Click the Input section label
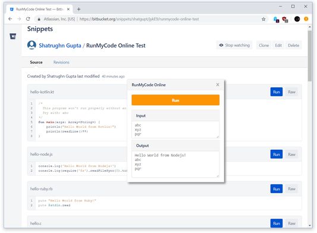 point(141,116)
